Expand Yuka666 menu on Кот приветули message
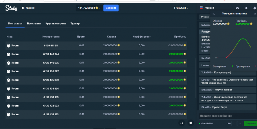This screenshot has height=129, width=257. click(x=212, y=73)
